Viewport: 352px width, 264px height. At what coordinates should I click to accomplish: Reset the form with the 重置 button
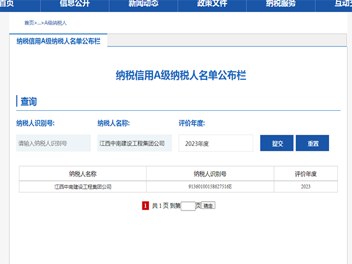(x=313, y=143)
